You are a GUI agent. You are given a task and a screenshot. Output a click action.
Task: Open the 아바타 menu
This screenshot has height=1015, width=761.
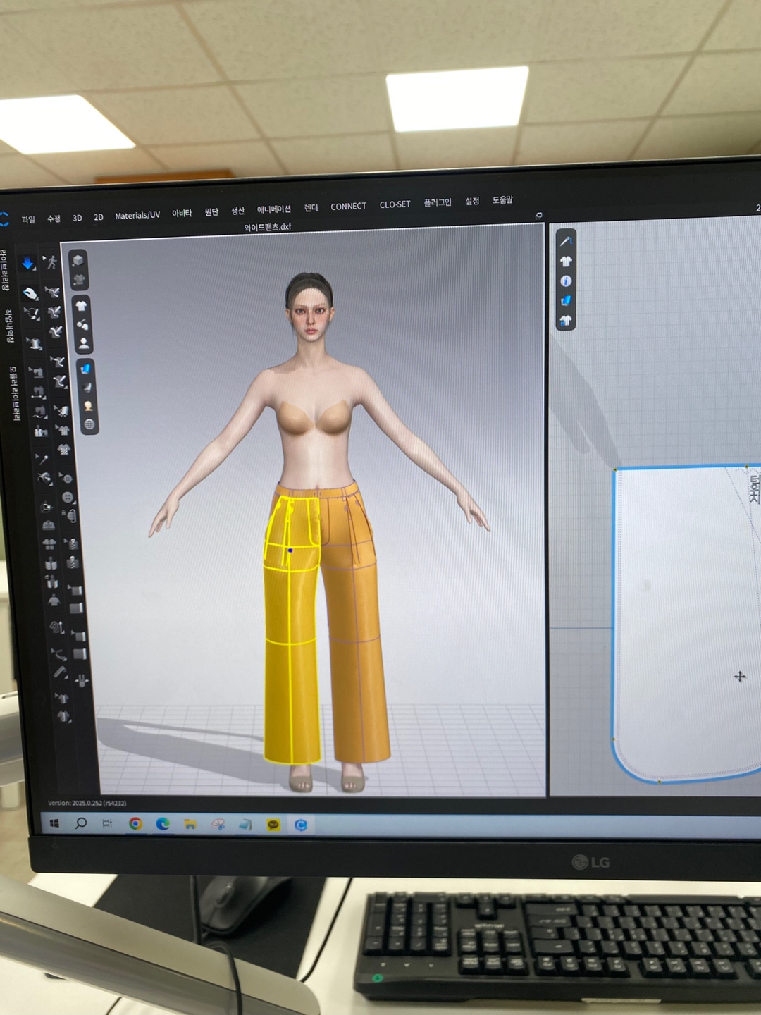[182, 213]
